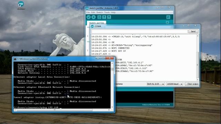Screen dimensions: 221x124
Task: Click Ethernet adapter Bluetooth Network Connection text
Action: tap(47, 87)
